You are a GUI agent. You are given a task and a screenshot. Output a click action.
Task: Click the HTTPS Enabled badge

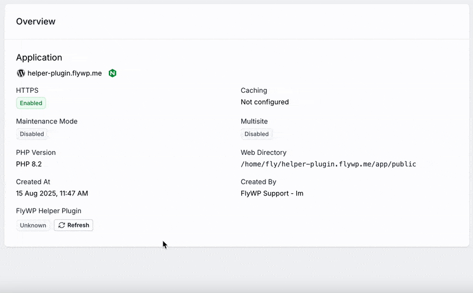coord(31,103)
